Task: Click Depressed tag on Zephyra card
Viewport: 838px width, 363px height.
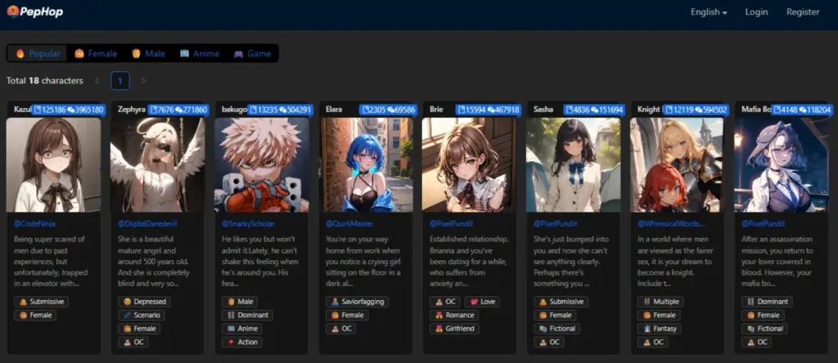Action: (144, 302)
